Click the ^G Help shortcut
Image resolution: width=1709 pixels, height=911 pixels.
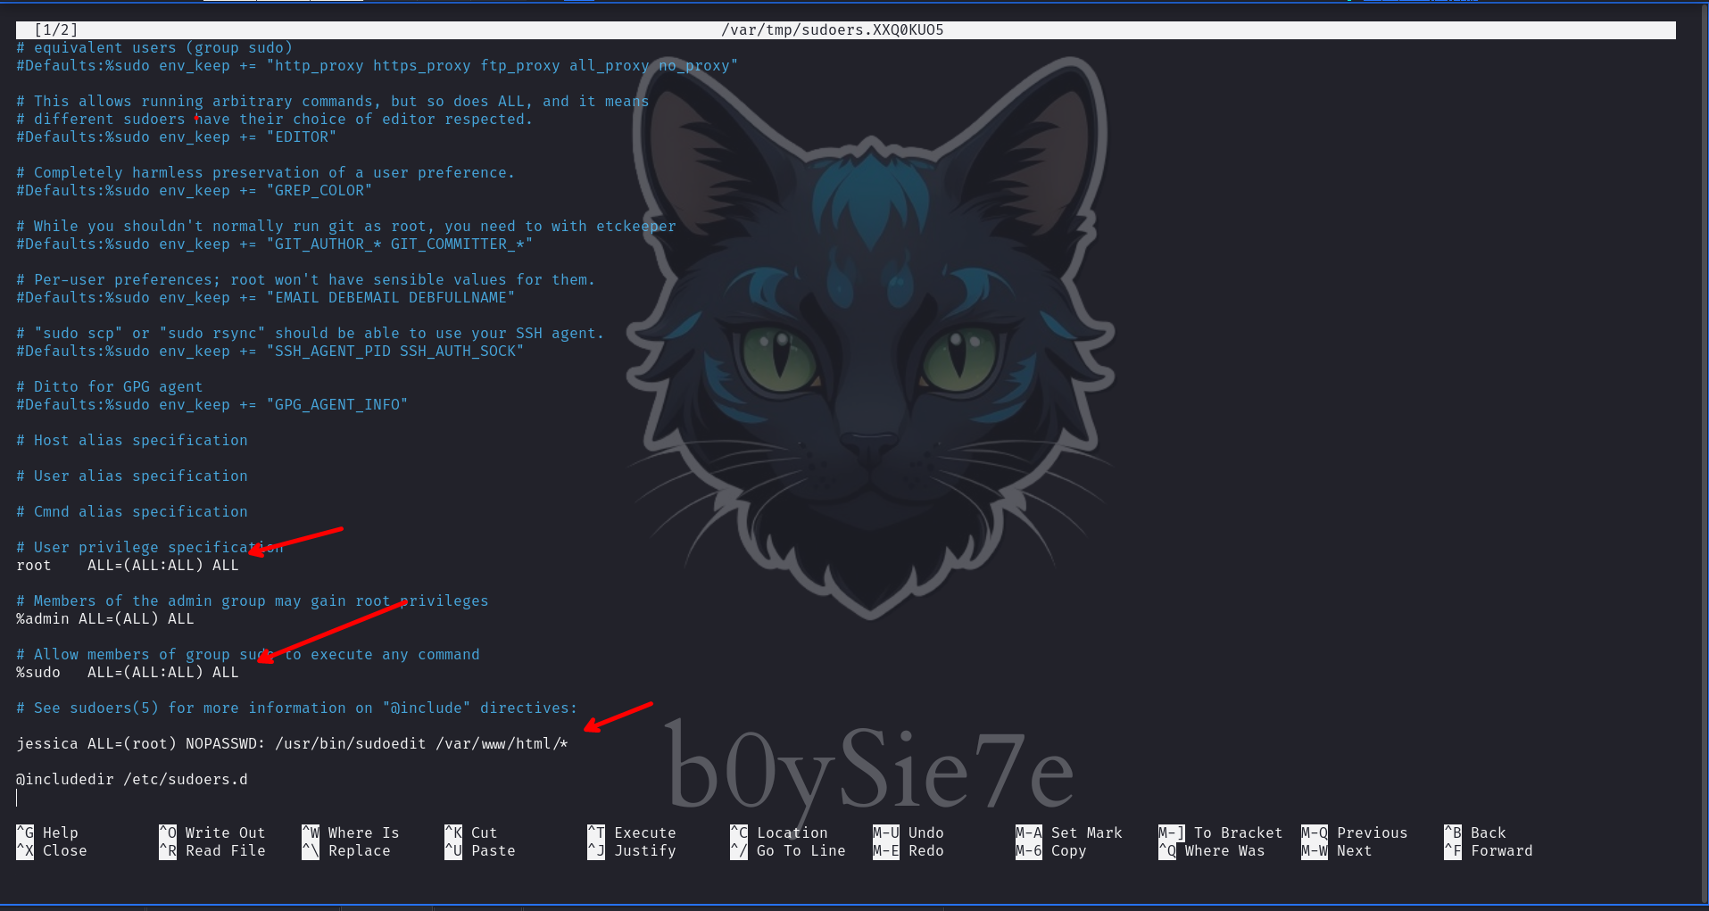[x=47, y=832]
